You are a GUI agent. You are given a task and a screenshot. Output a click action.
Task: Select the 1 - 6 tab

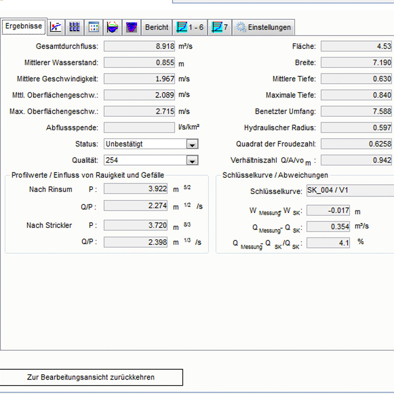(190, 27)
